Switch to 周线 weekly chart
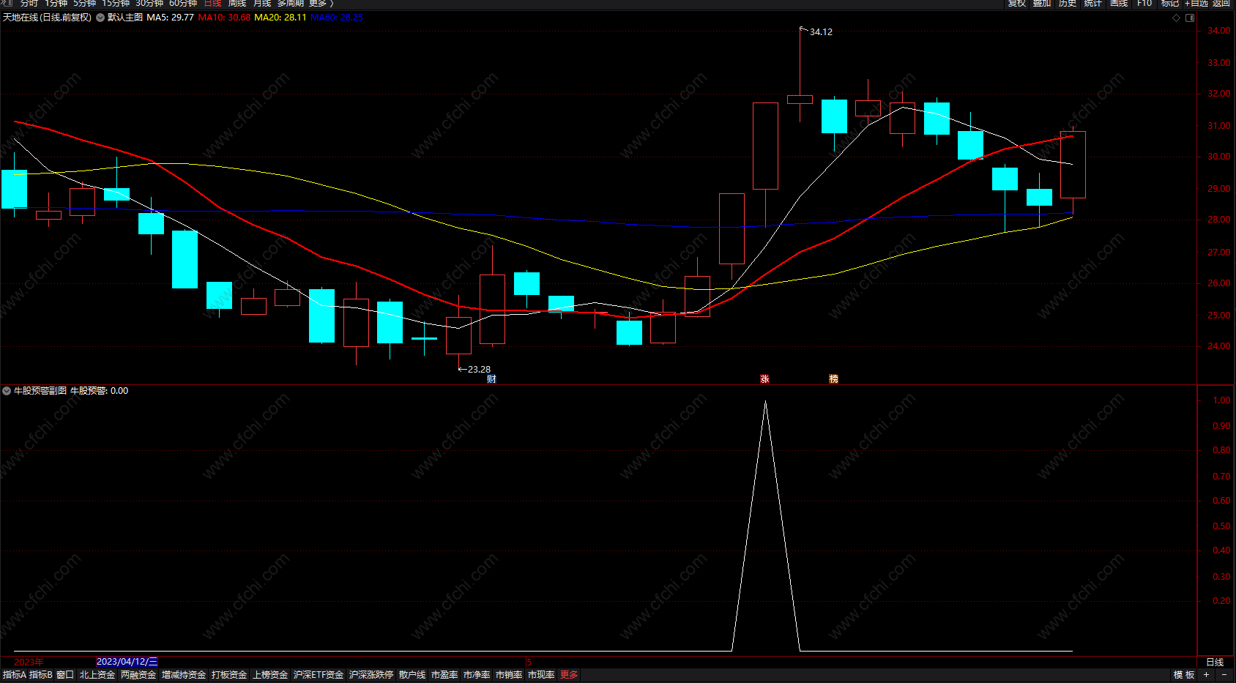 tap(237, 4)
